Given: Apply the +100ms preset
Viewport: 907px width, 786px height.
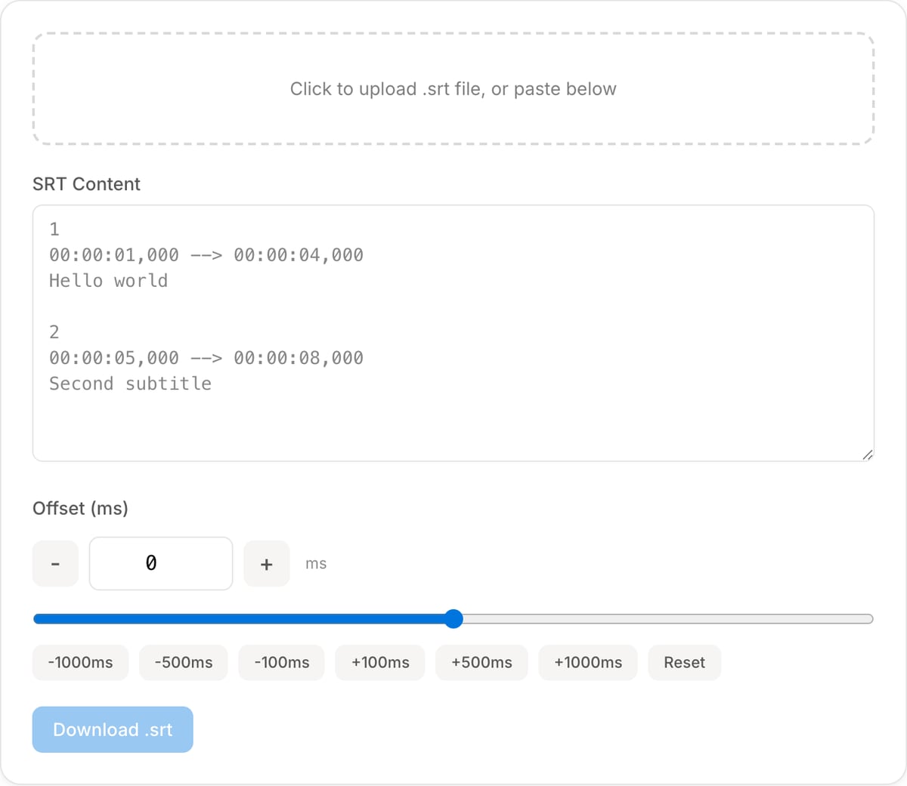Looking at the screenshot, I should tap(380, 662).
